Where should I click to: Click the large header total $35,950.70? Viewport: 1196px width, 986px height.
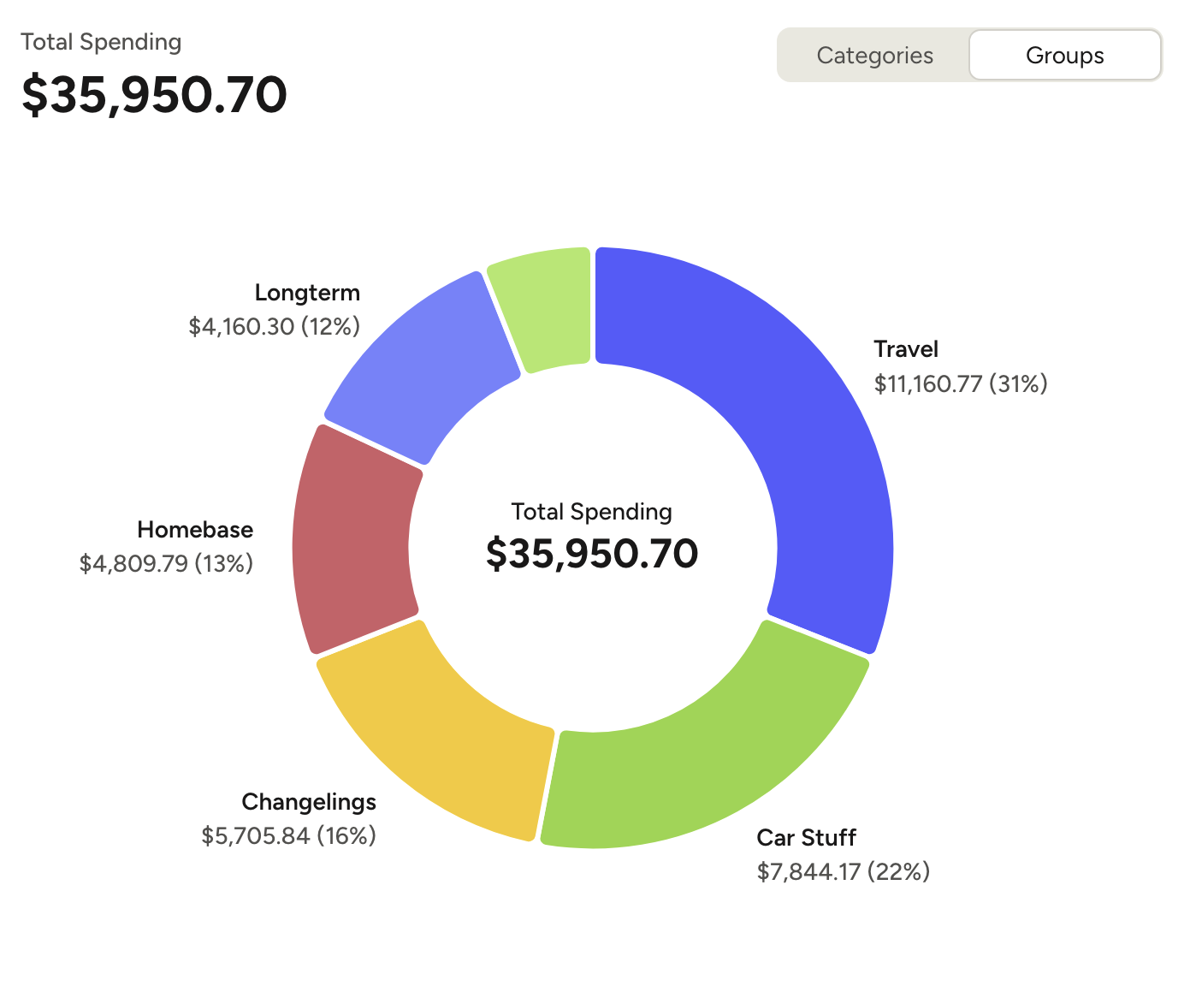pos(154,94)
